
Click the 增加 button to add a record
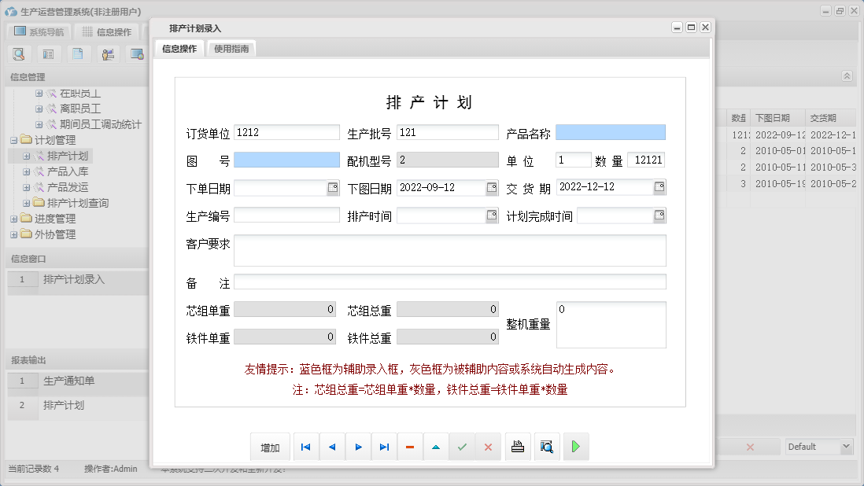(x=270, y=446)
